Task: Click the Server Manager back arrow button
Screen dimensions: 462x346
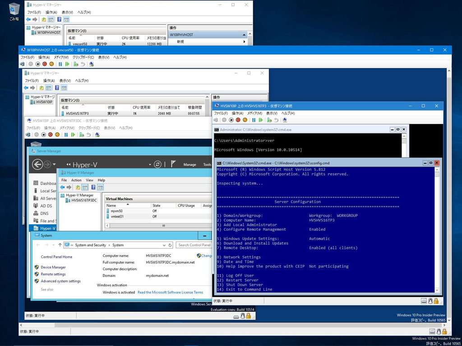Action: (37, 164)
